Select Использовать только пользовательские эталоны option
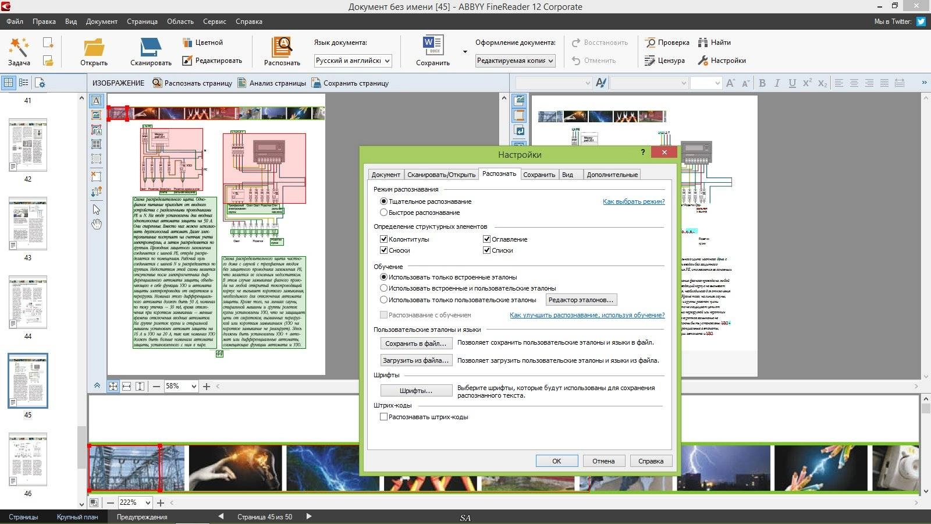Viewport: 931px width, 524px height. point(383,300)
